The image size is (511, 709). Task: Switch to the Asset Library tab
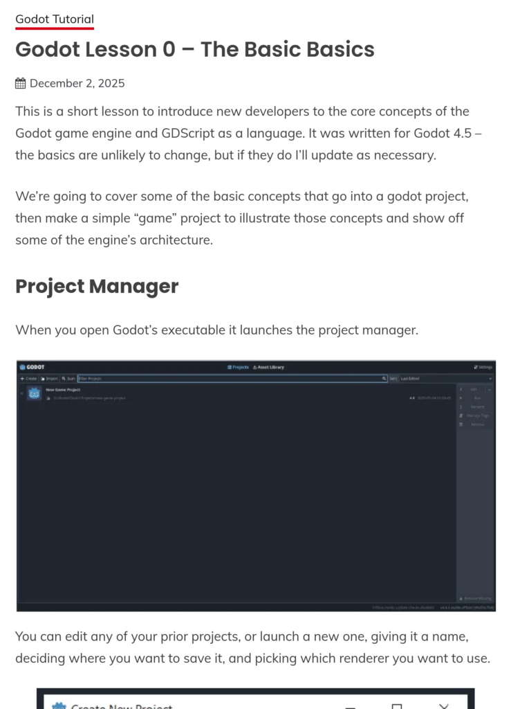(x=268, y=367)
